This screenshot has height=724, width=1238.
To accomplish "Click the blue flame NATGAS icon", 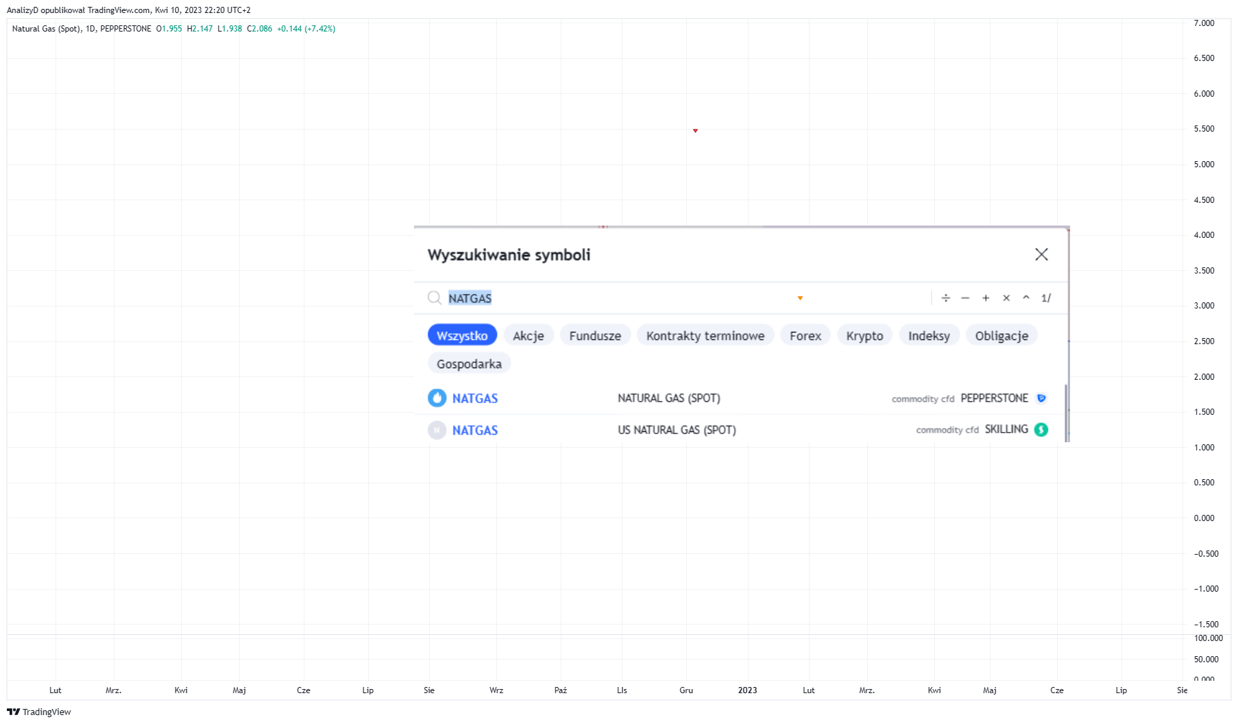I will [437, 398].
